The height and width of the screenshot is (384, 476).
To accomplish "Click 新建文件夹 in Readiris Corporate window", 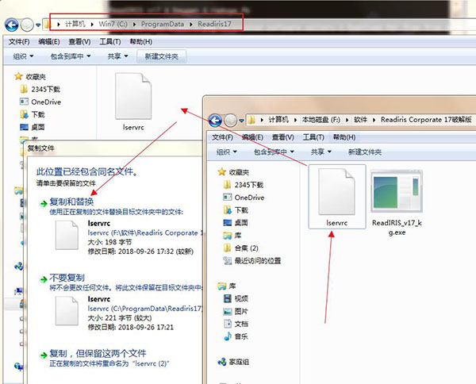I will point(364,152).
